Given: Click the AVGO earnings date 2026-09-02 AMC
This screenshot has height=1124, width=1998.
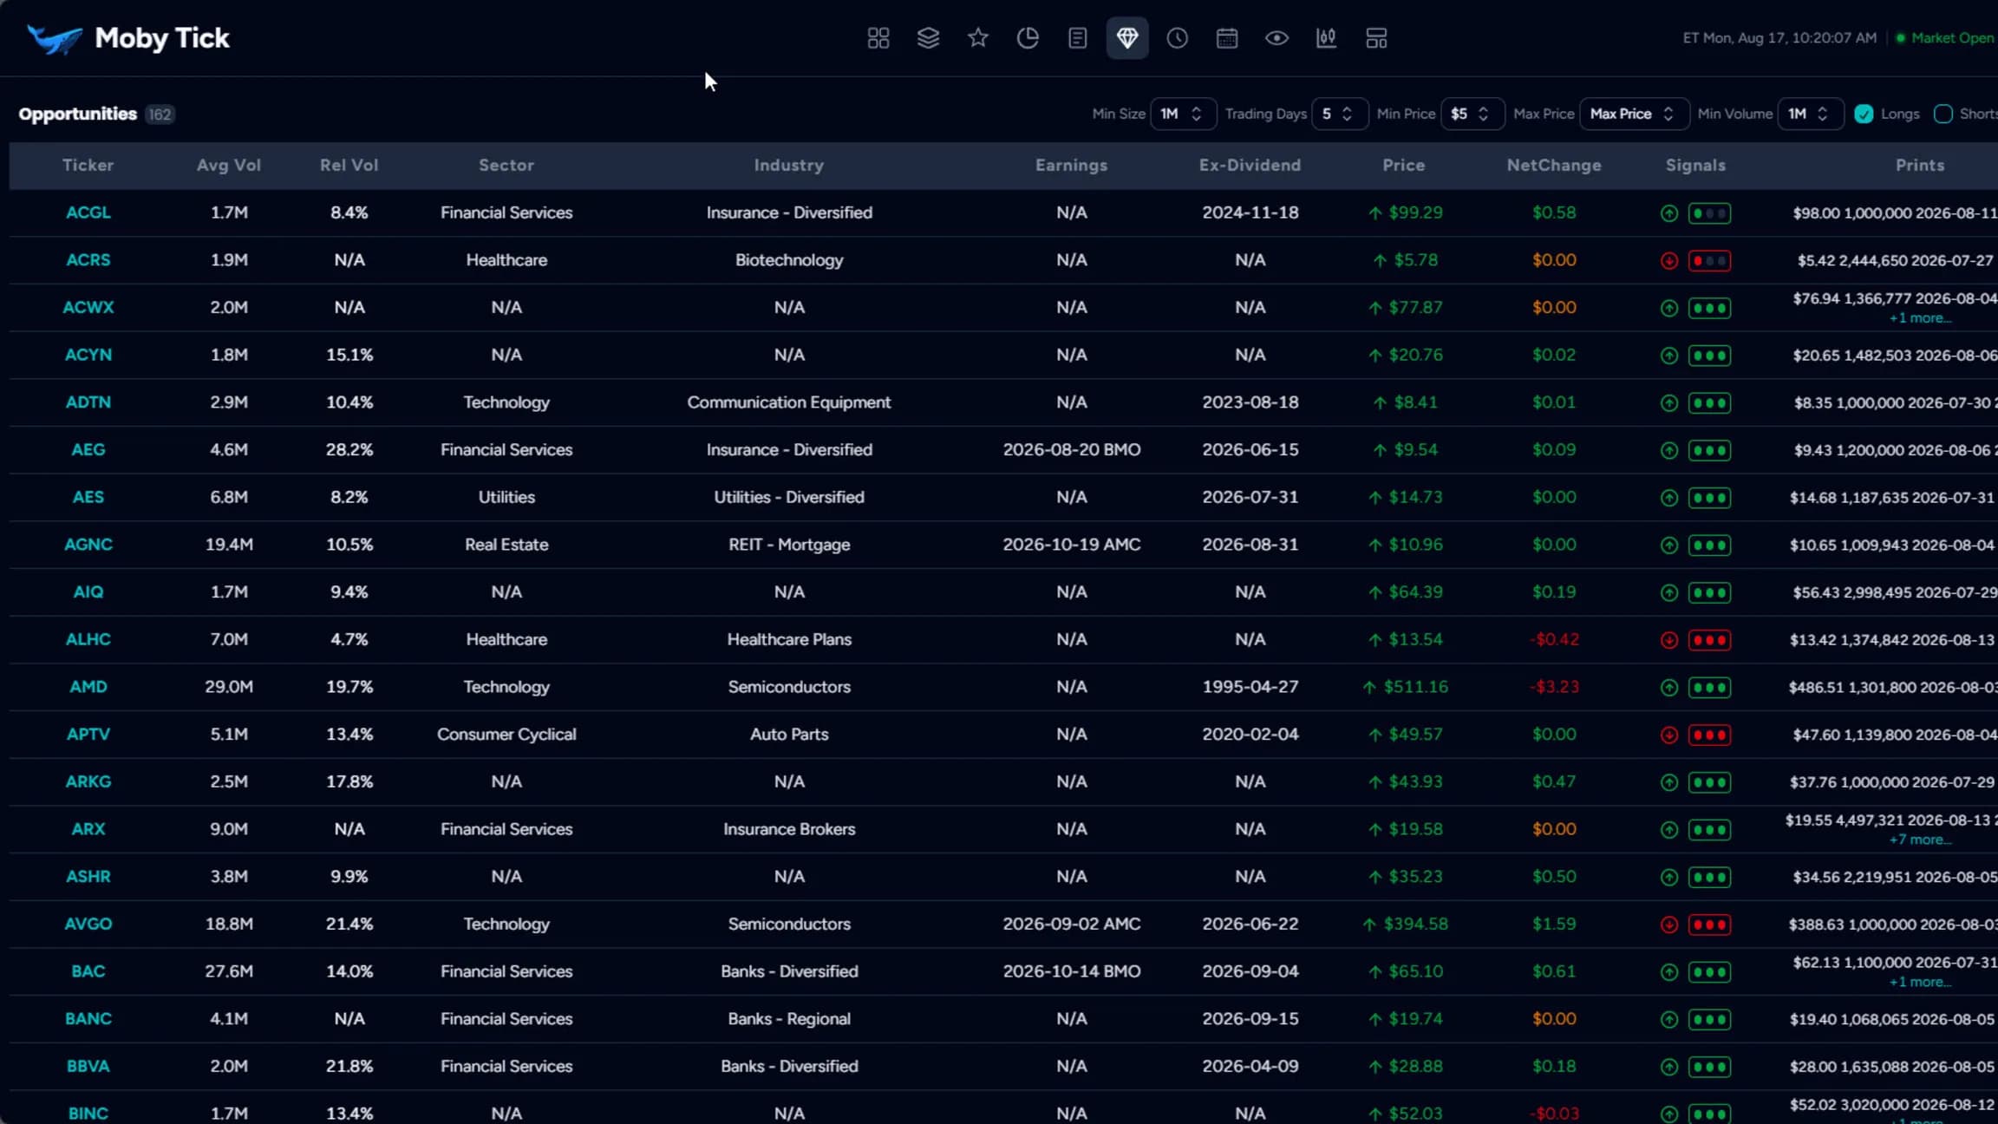Looking at the screenshot, I should click(1071, 924).
